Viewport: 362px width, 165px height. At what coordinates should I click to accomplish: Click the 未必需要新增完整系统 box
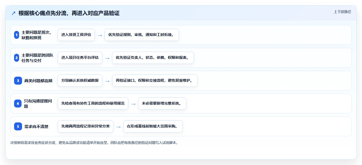(162, 104)
